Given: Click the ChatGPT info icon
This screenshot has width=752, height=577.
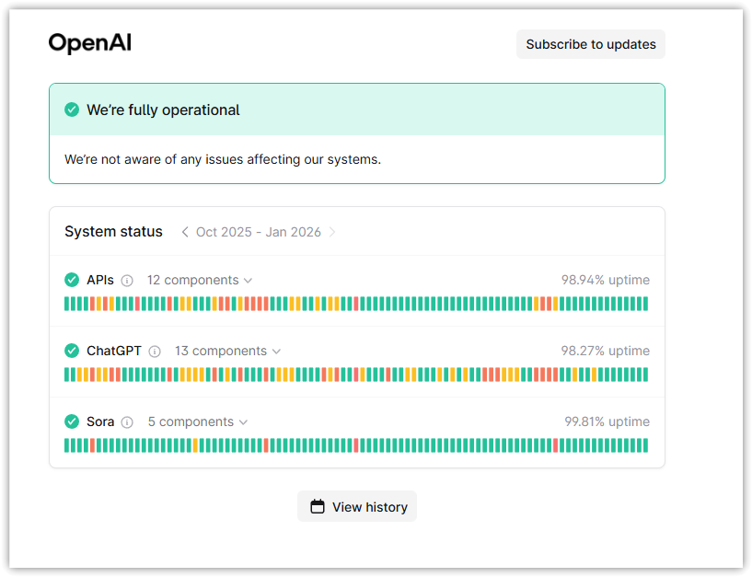Looking at the screenshot, I should 155,352.
